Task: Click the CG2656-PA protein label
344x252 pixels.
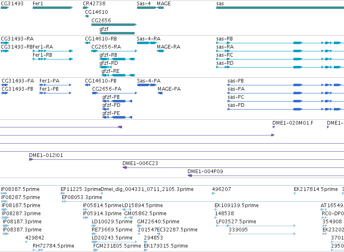Action: tap(107, 89)
